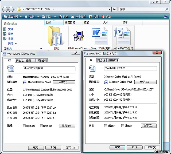This screenshot has height=154, width=171.
Task: Click the 檢視 views toolbar icon
Action: tap(26, 17)
